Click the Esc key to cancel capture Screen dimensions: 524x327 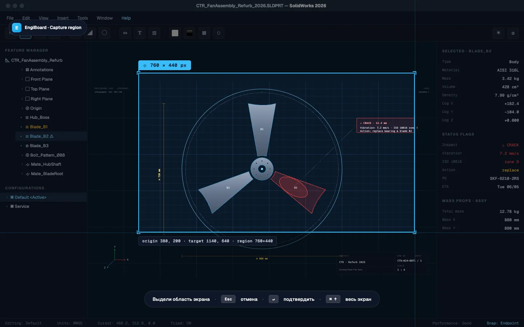pyautogui.click(x=228, y=299)
